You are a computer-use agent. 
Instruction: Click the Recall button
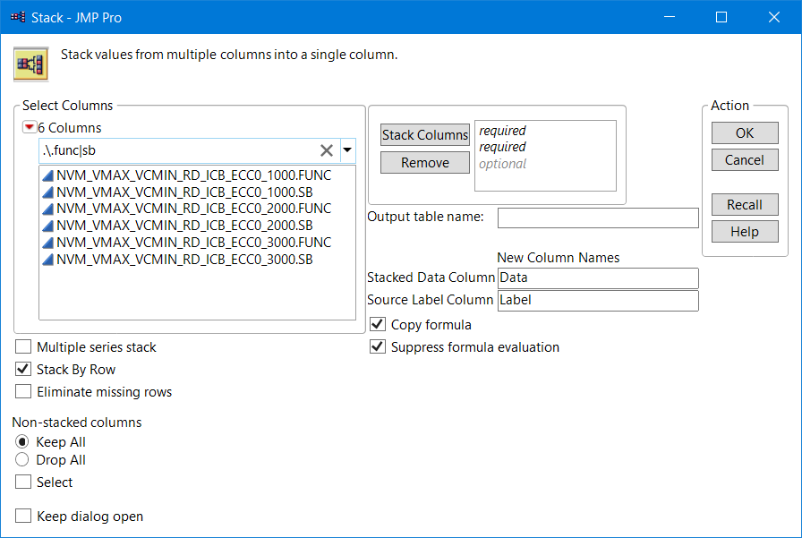[x=744, y=205]
